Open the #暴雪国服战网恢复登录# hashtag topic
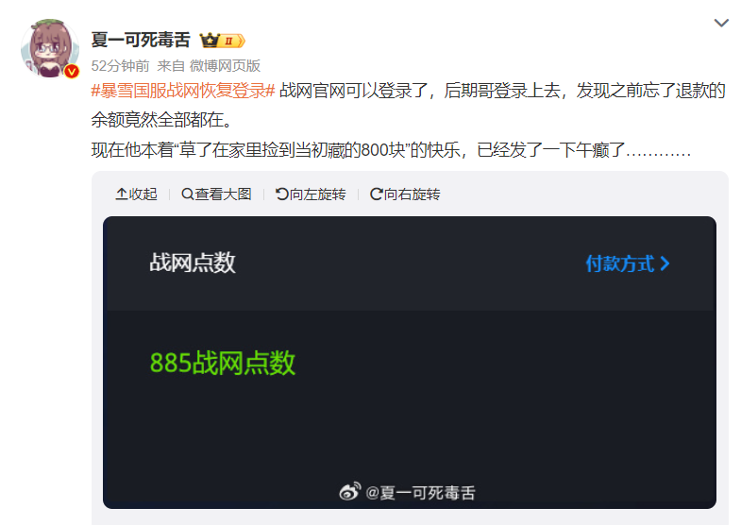 tap(183, 91)
